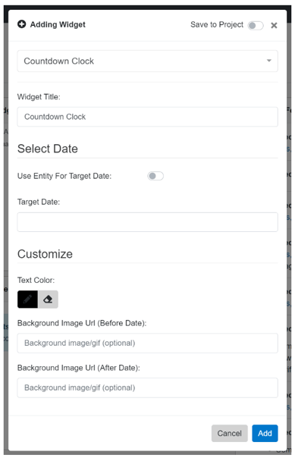
Task: Click into the empty Target Date field
Action: coord(147,222)
